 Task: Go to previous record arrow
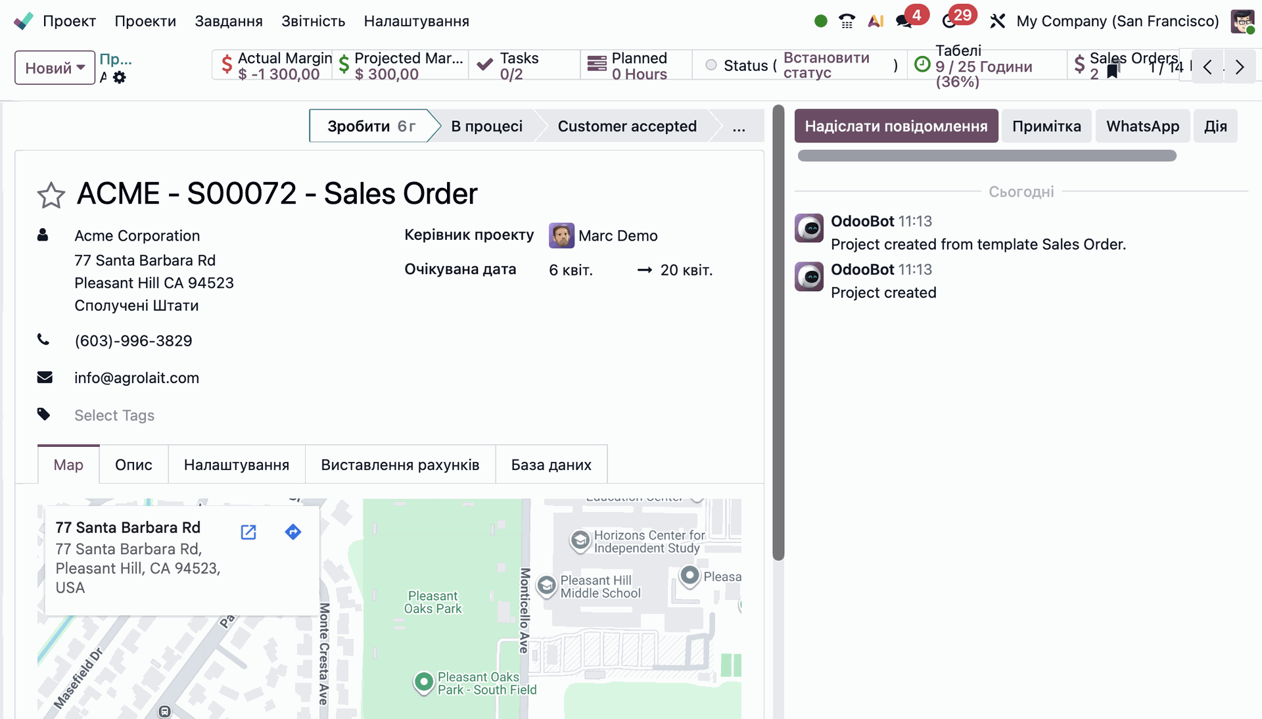(x=1207, y=67)
